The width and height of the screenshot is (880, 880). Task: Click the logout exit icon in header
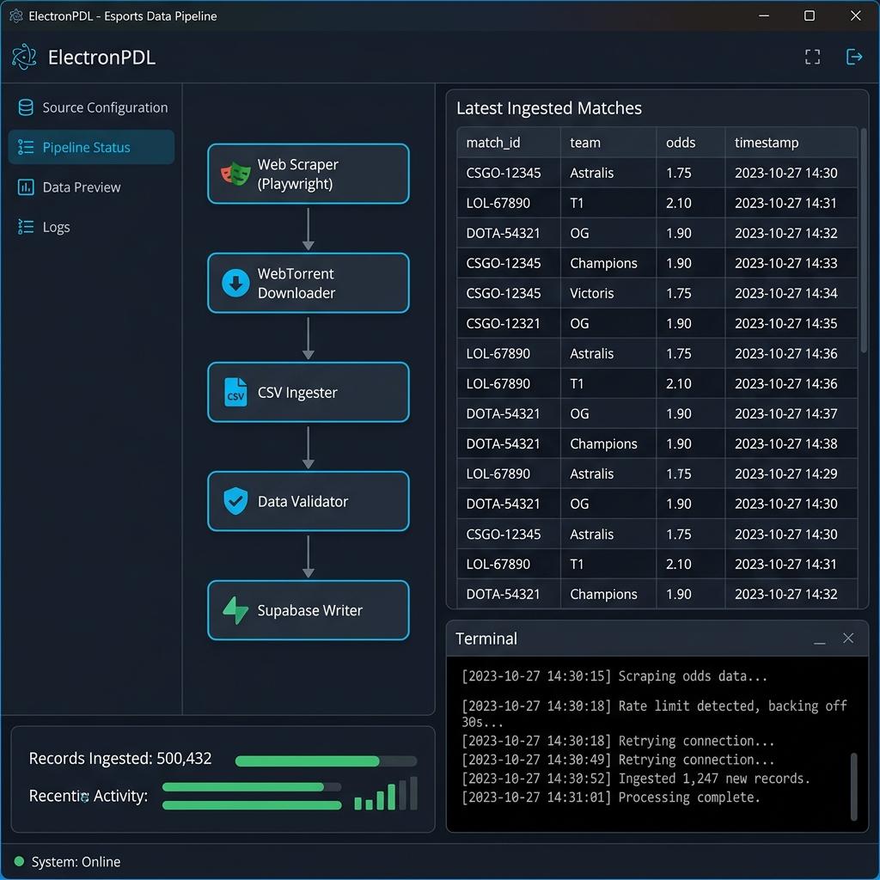click(853, 57)
